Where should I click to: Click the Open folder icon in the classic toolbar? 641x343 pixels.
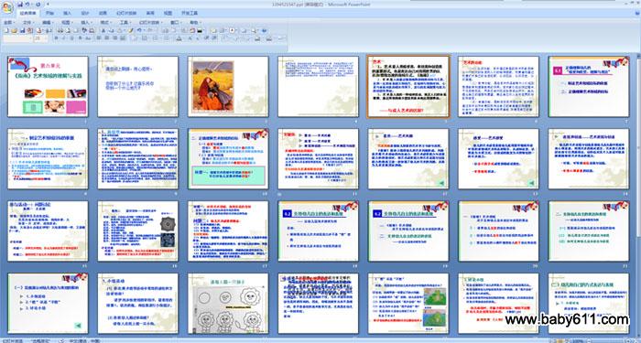point(14,30)
